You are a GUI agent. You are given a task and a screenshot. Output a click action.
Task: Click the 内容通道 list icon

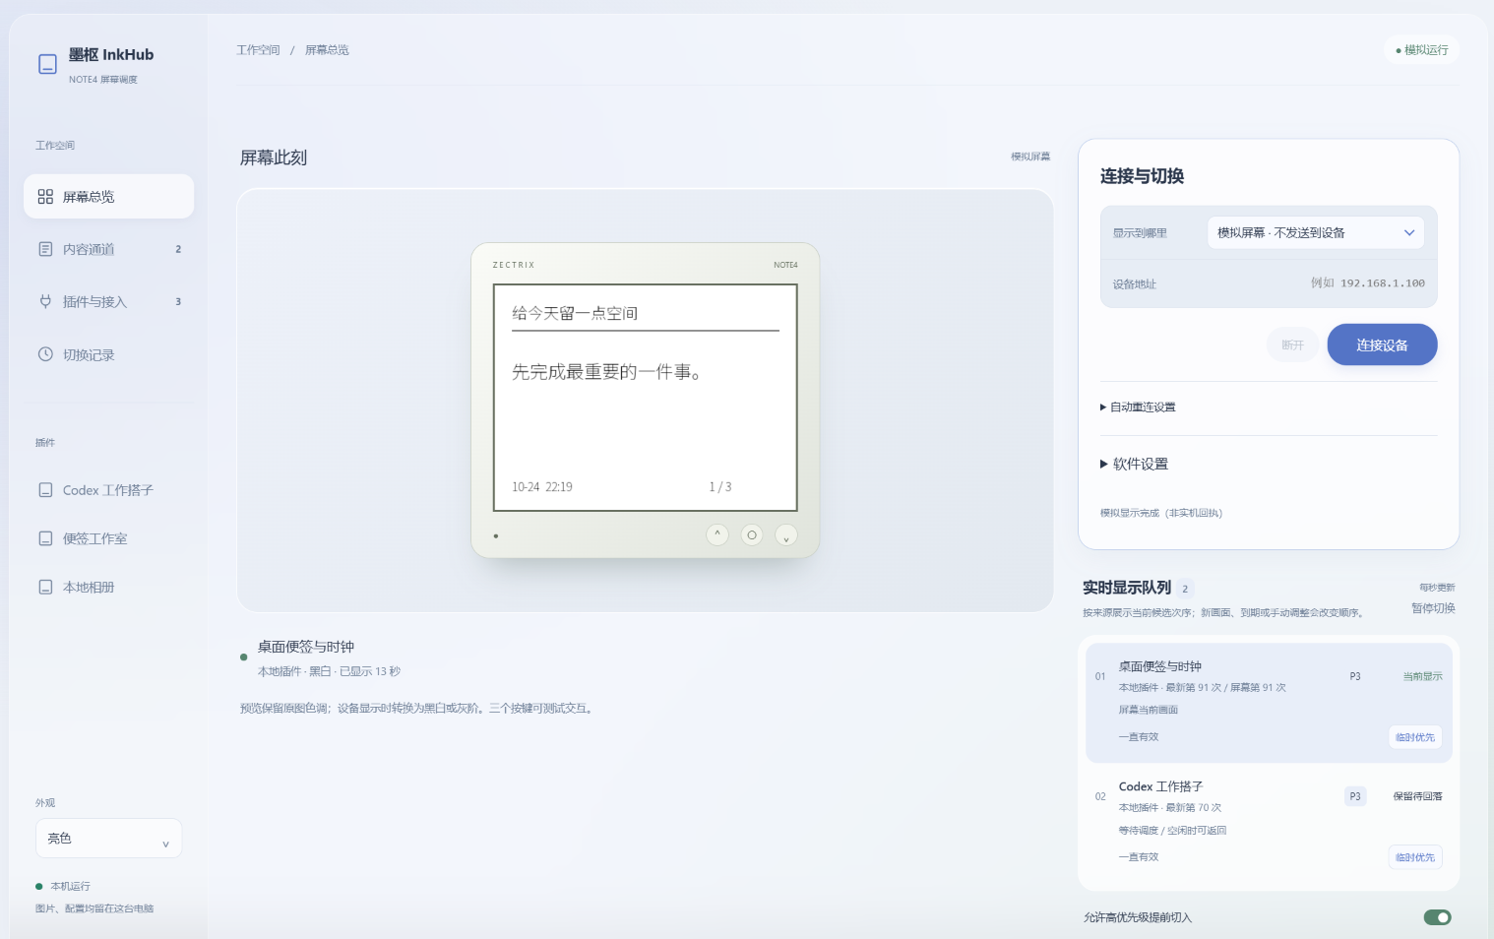pyautogui.click(x=45, y=249)
